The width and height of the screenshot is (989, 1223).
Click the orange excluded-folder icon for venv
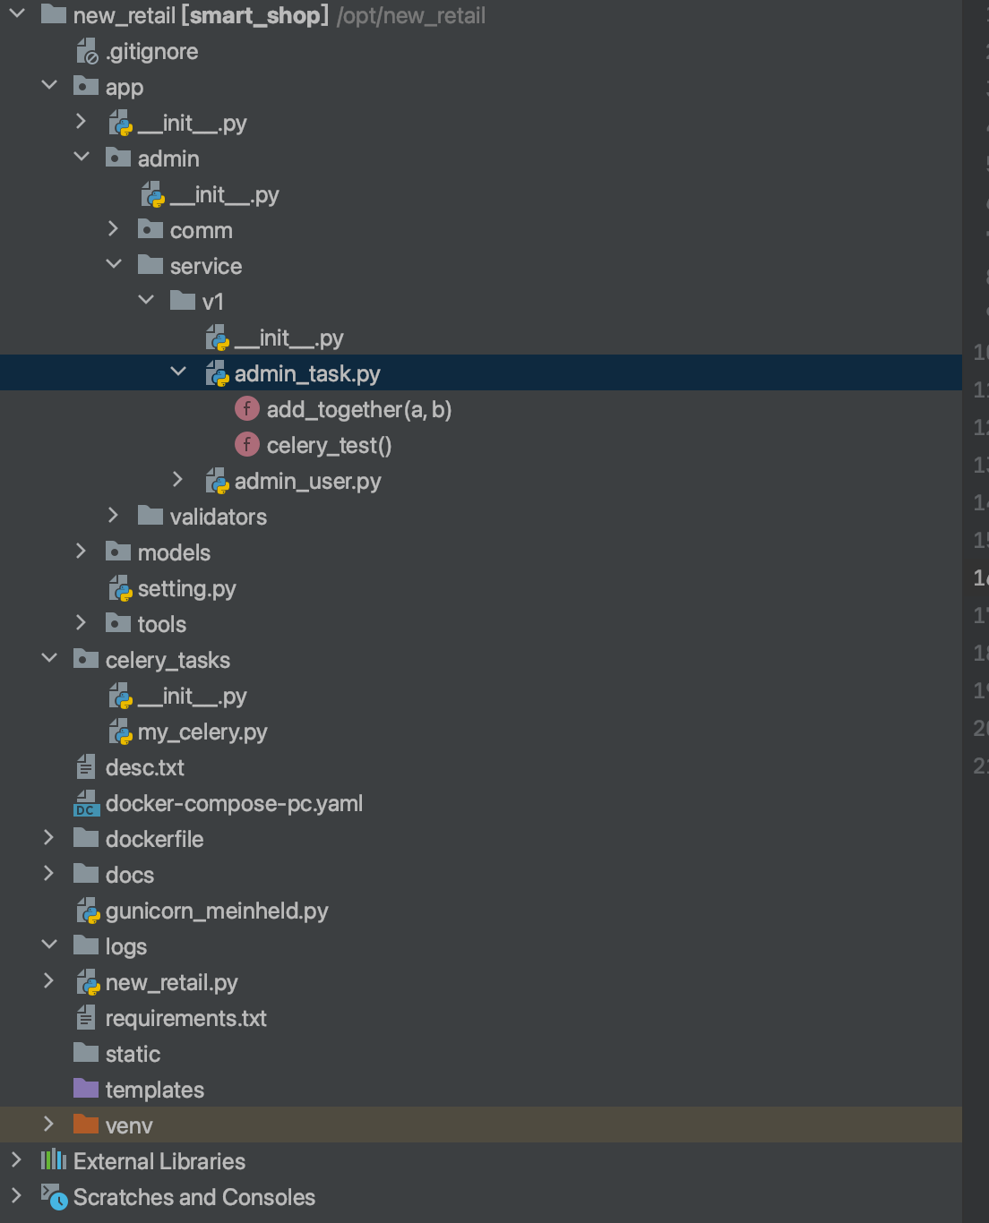85,1125
